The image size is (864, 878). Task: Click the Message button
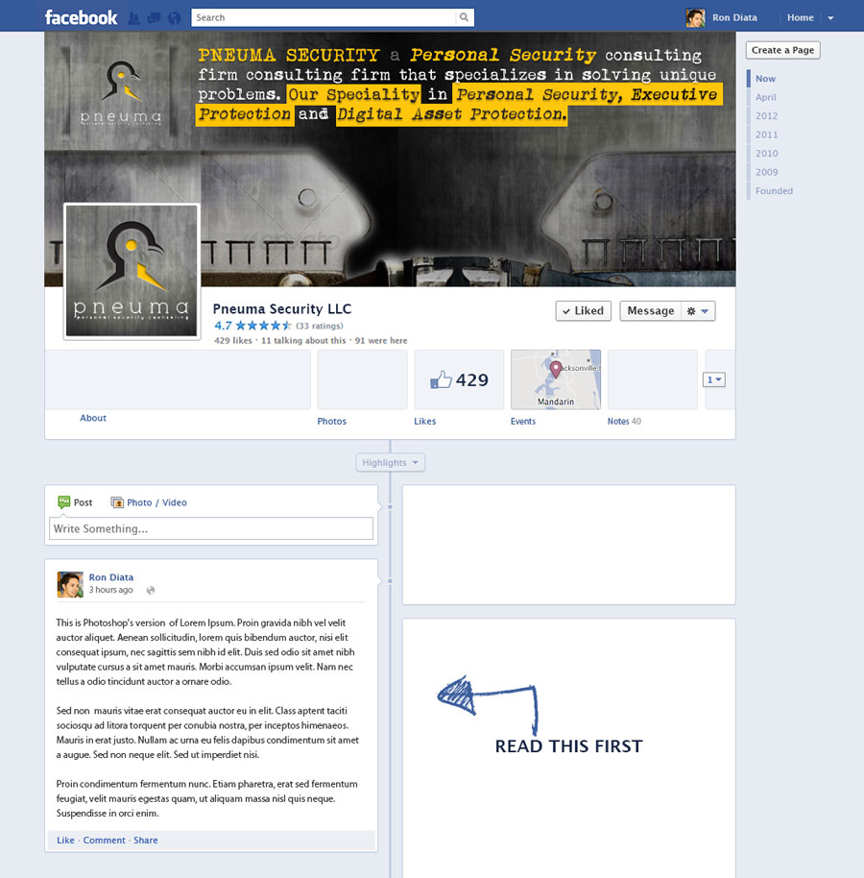650,311
